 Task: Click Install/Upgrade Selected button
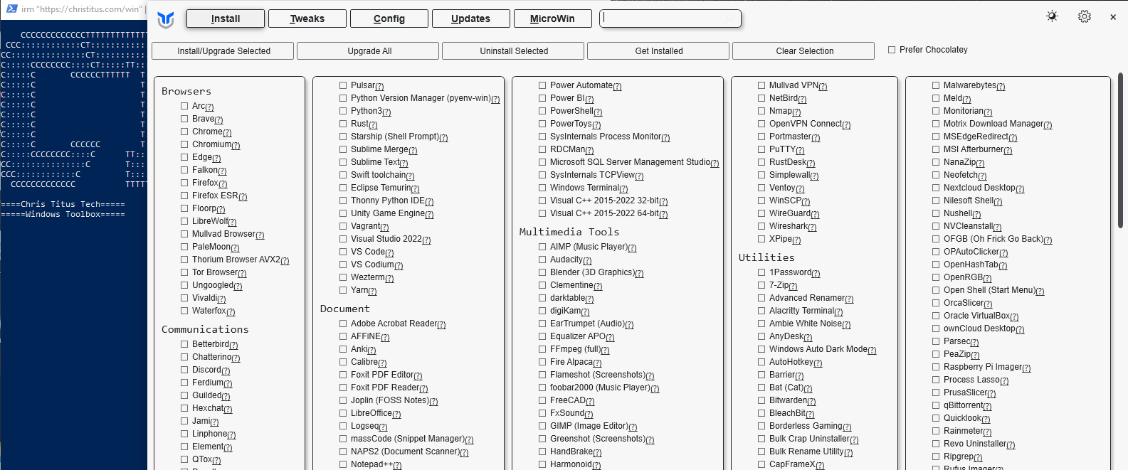[x=224, y=51]
